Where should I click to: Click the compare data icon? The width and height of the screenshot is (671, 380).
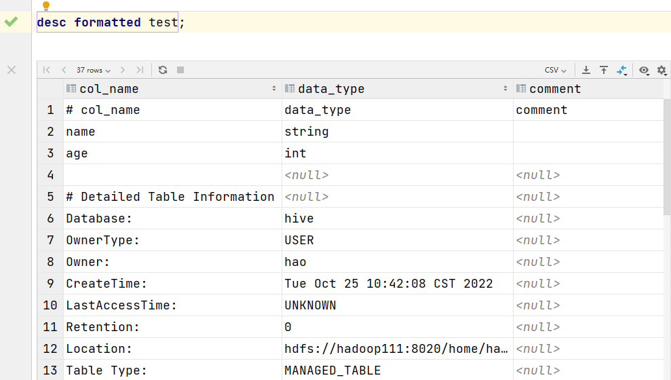(621, 70)
